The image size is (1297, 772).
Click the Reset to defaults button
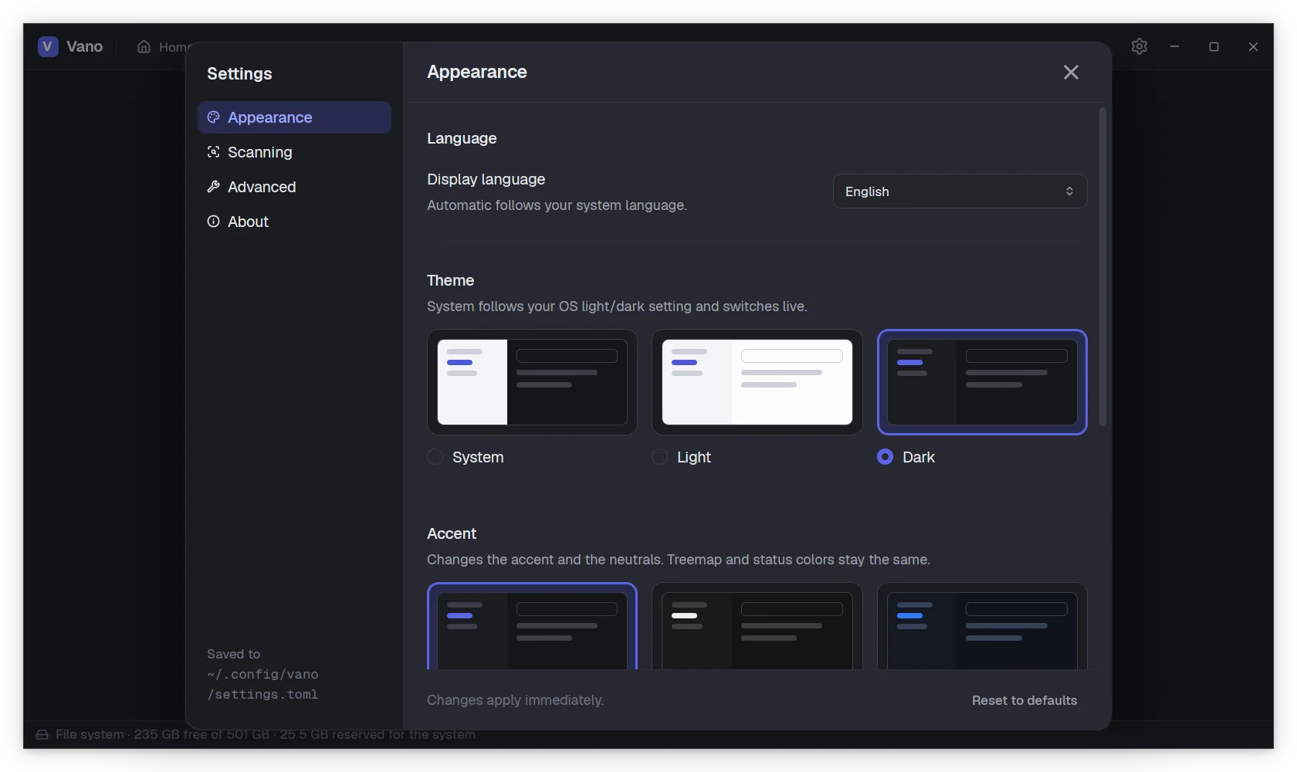tap(1024, 700)
